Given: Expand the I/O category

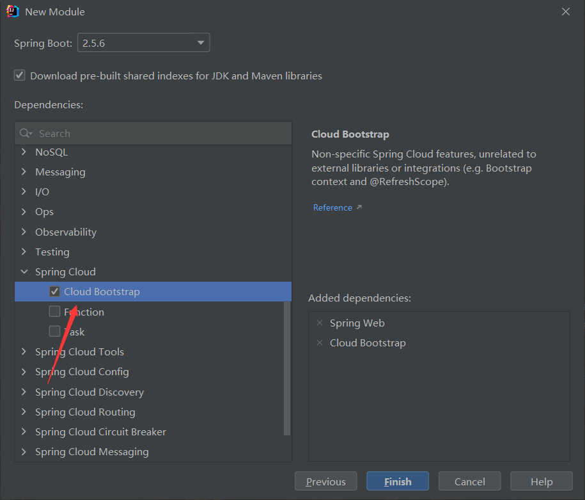Looking at the screenshot, I should (x=24, y=191).
